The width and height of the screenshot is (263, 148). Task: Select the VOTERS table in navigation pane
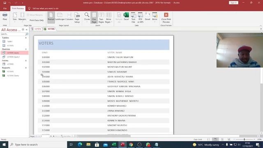point(15,46)
